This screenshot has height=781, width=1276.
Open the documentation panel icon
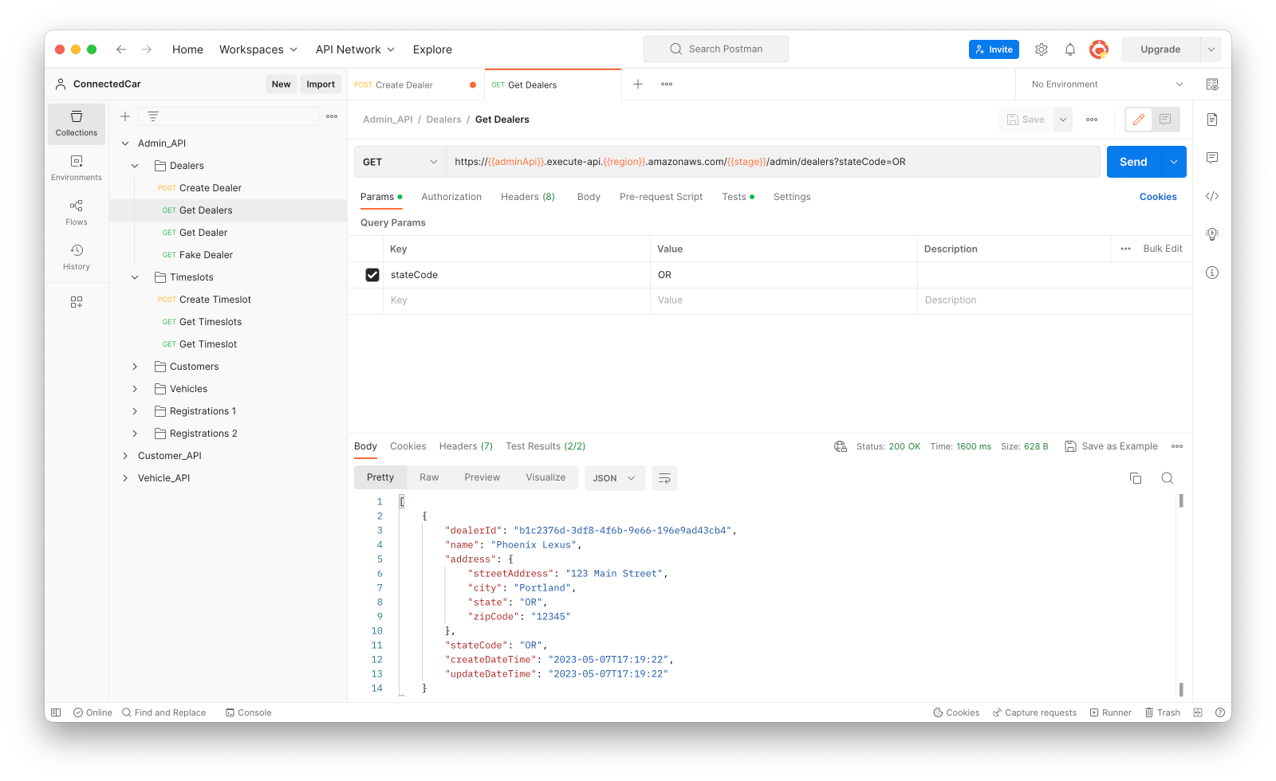(1212, 120)
